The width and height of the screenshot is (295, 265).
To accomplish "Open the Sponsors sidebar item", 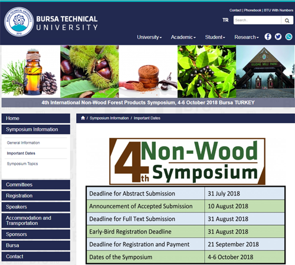I will coord(36,234).
